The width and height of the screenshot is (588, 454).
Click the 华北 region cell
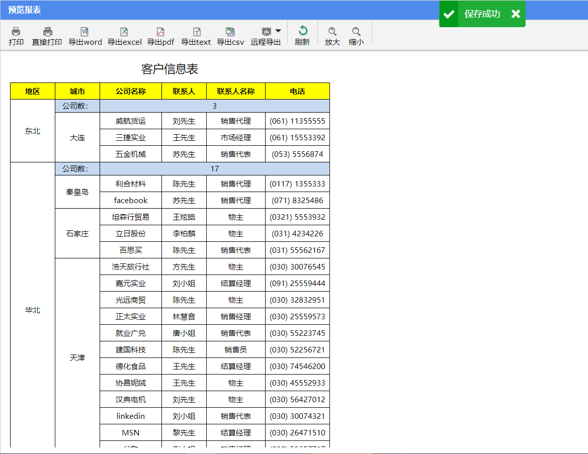33,310
